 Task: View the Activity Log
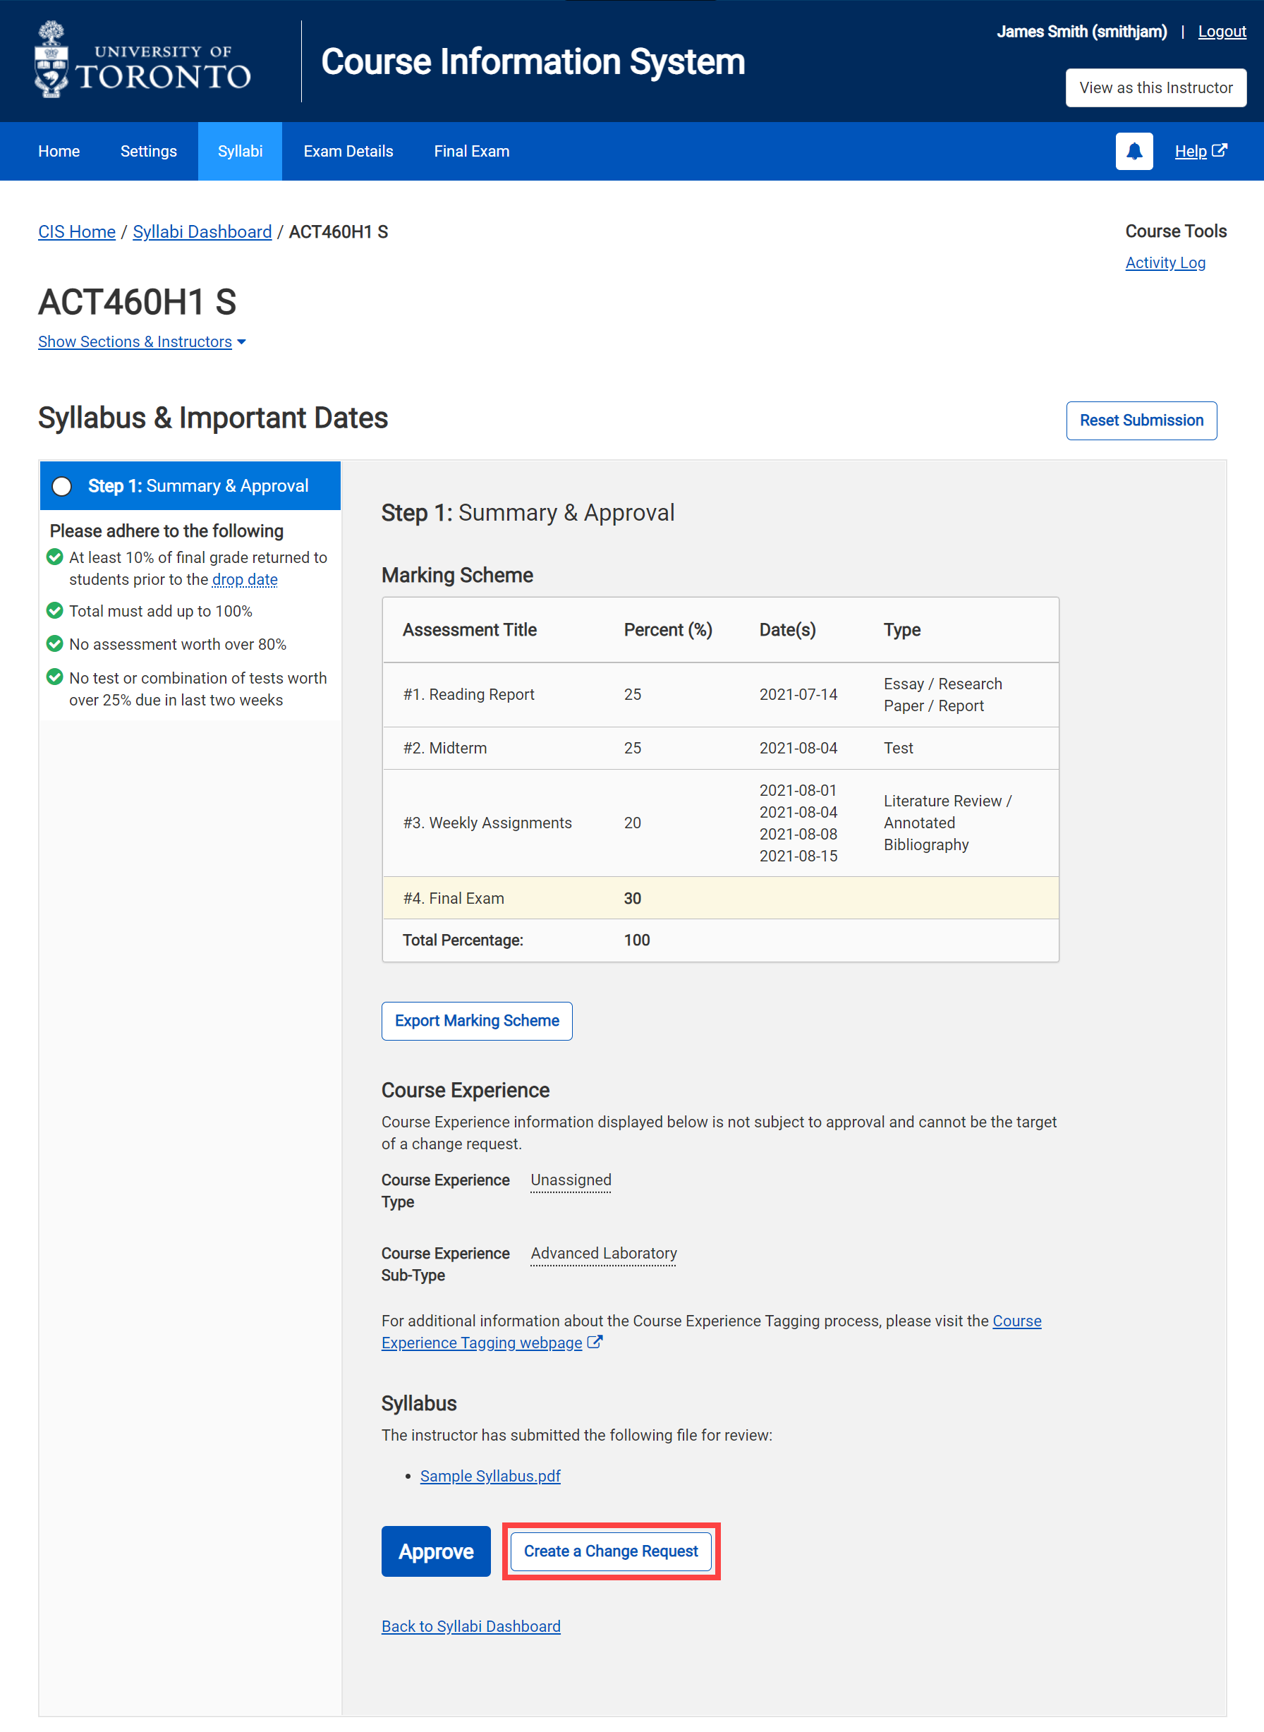tap(1165, 262)
